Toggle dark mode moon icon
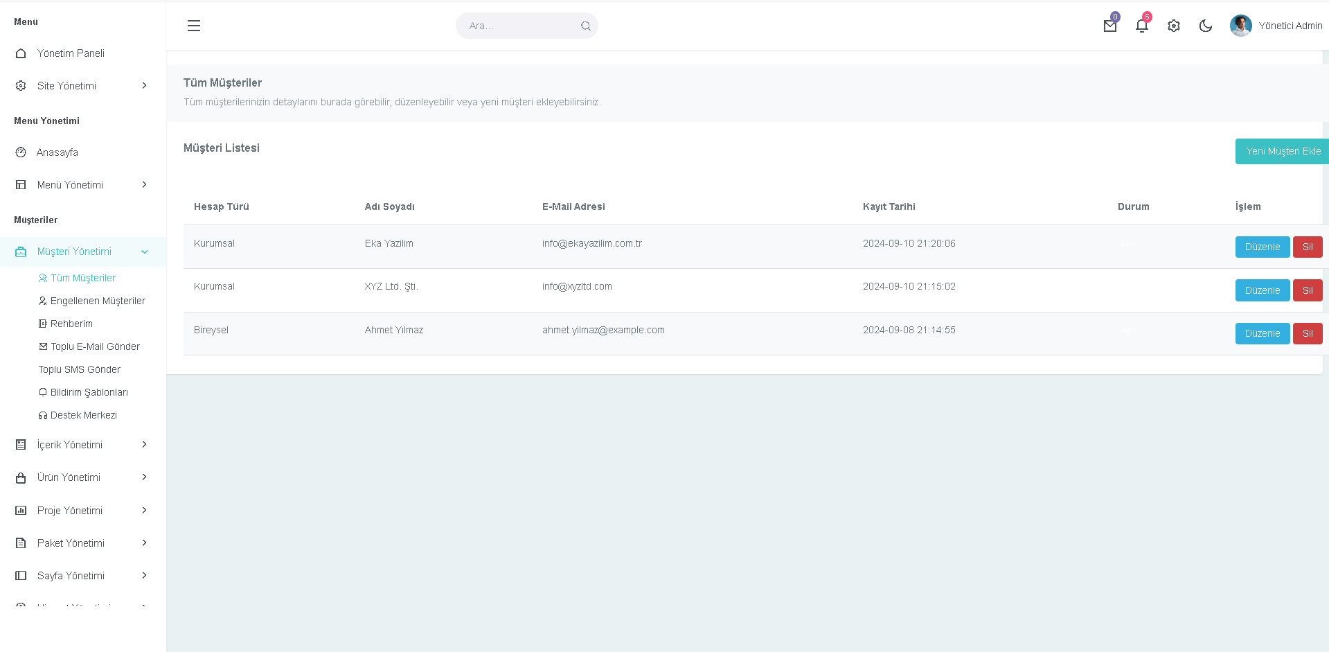 (1206, 26)
